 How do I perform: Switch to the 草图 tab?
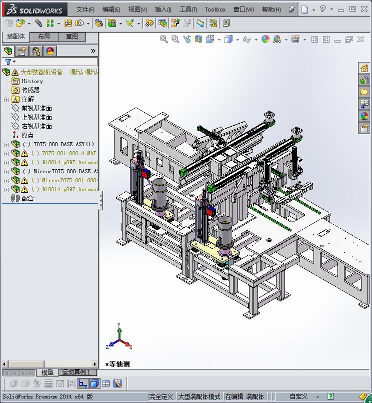pyautogui.click(x=72, y=37)
